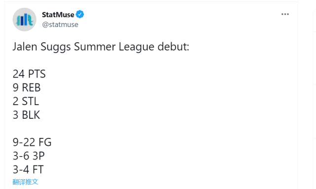This screenshot has width=316, height=189.
Task: Click the word Summer in tweet headline
Action: click(x=95, y=47)
